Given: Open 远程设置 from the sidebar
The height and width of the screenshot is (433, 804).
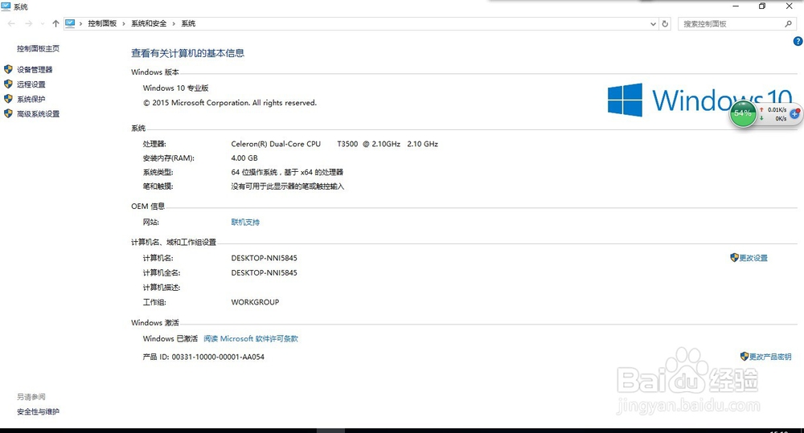Looking at the screenshot, I should [x=31, y=84].
